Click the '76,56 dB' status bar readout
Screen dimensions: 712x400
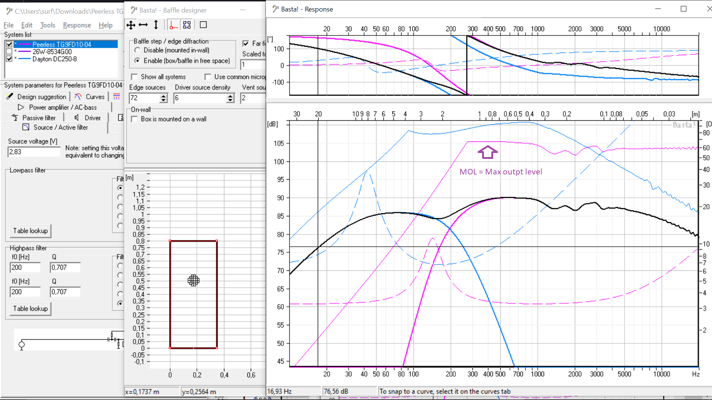350,391
